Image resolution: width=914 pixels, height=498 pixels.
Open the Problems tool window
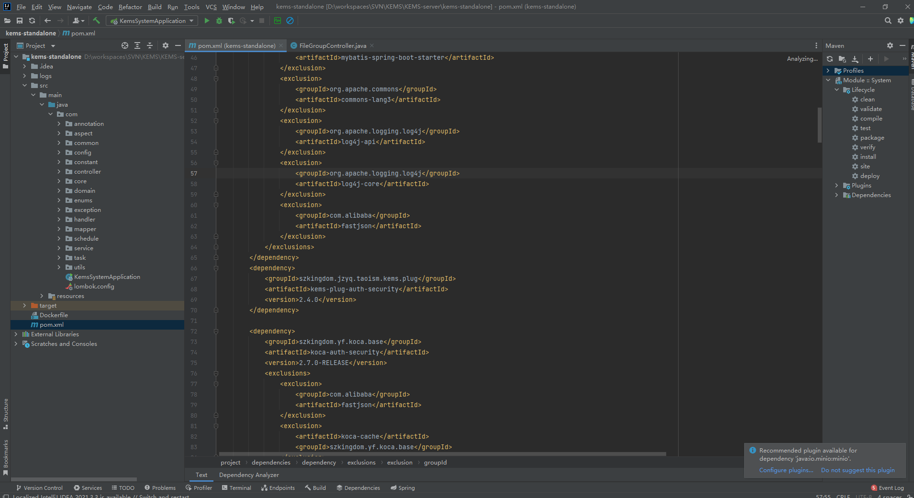[160, 488]
